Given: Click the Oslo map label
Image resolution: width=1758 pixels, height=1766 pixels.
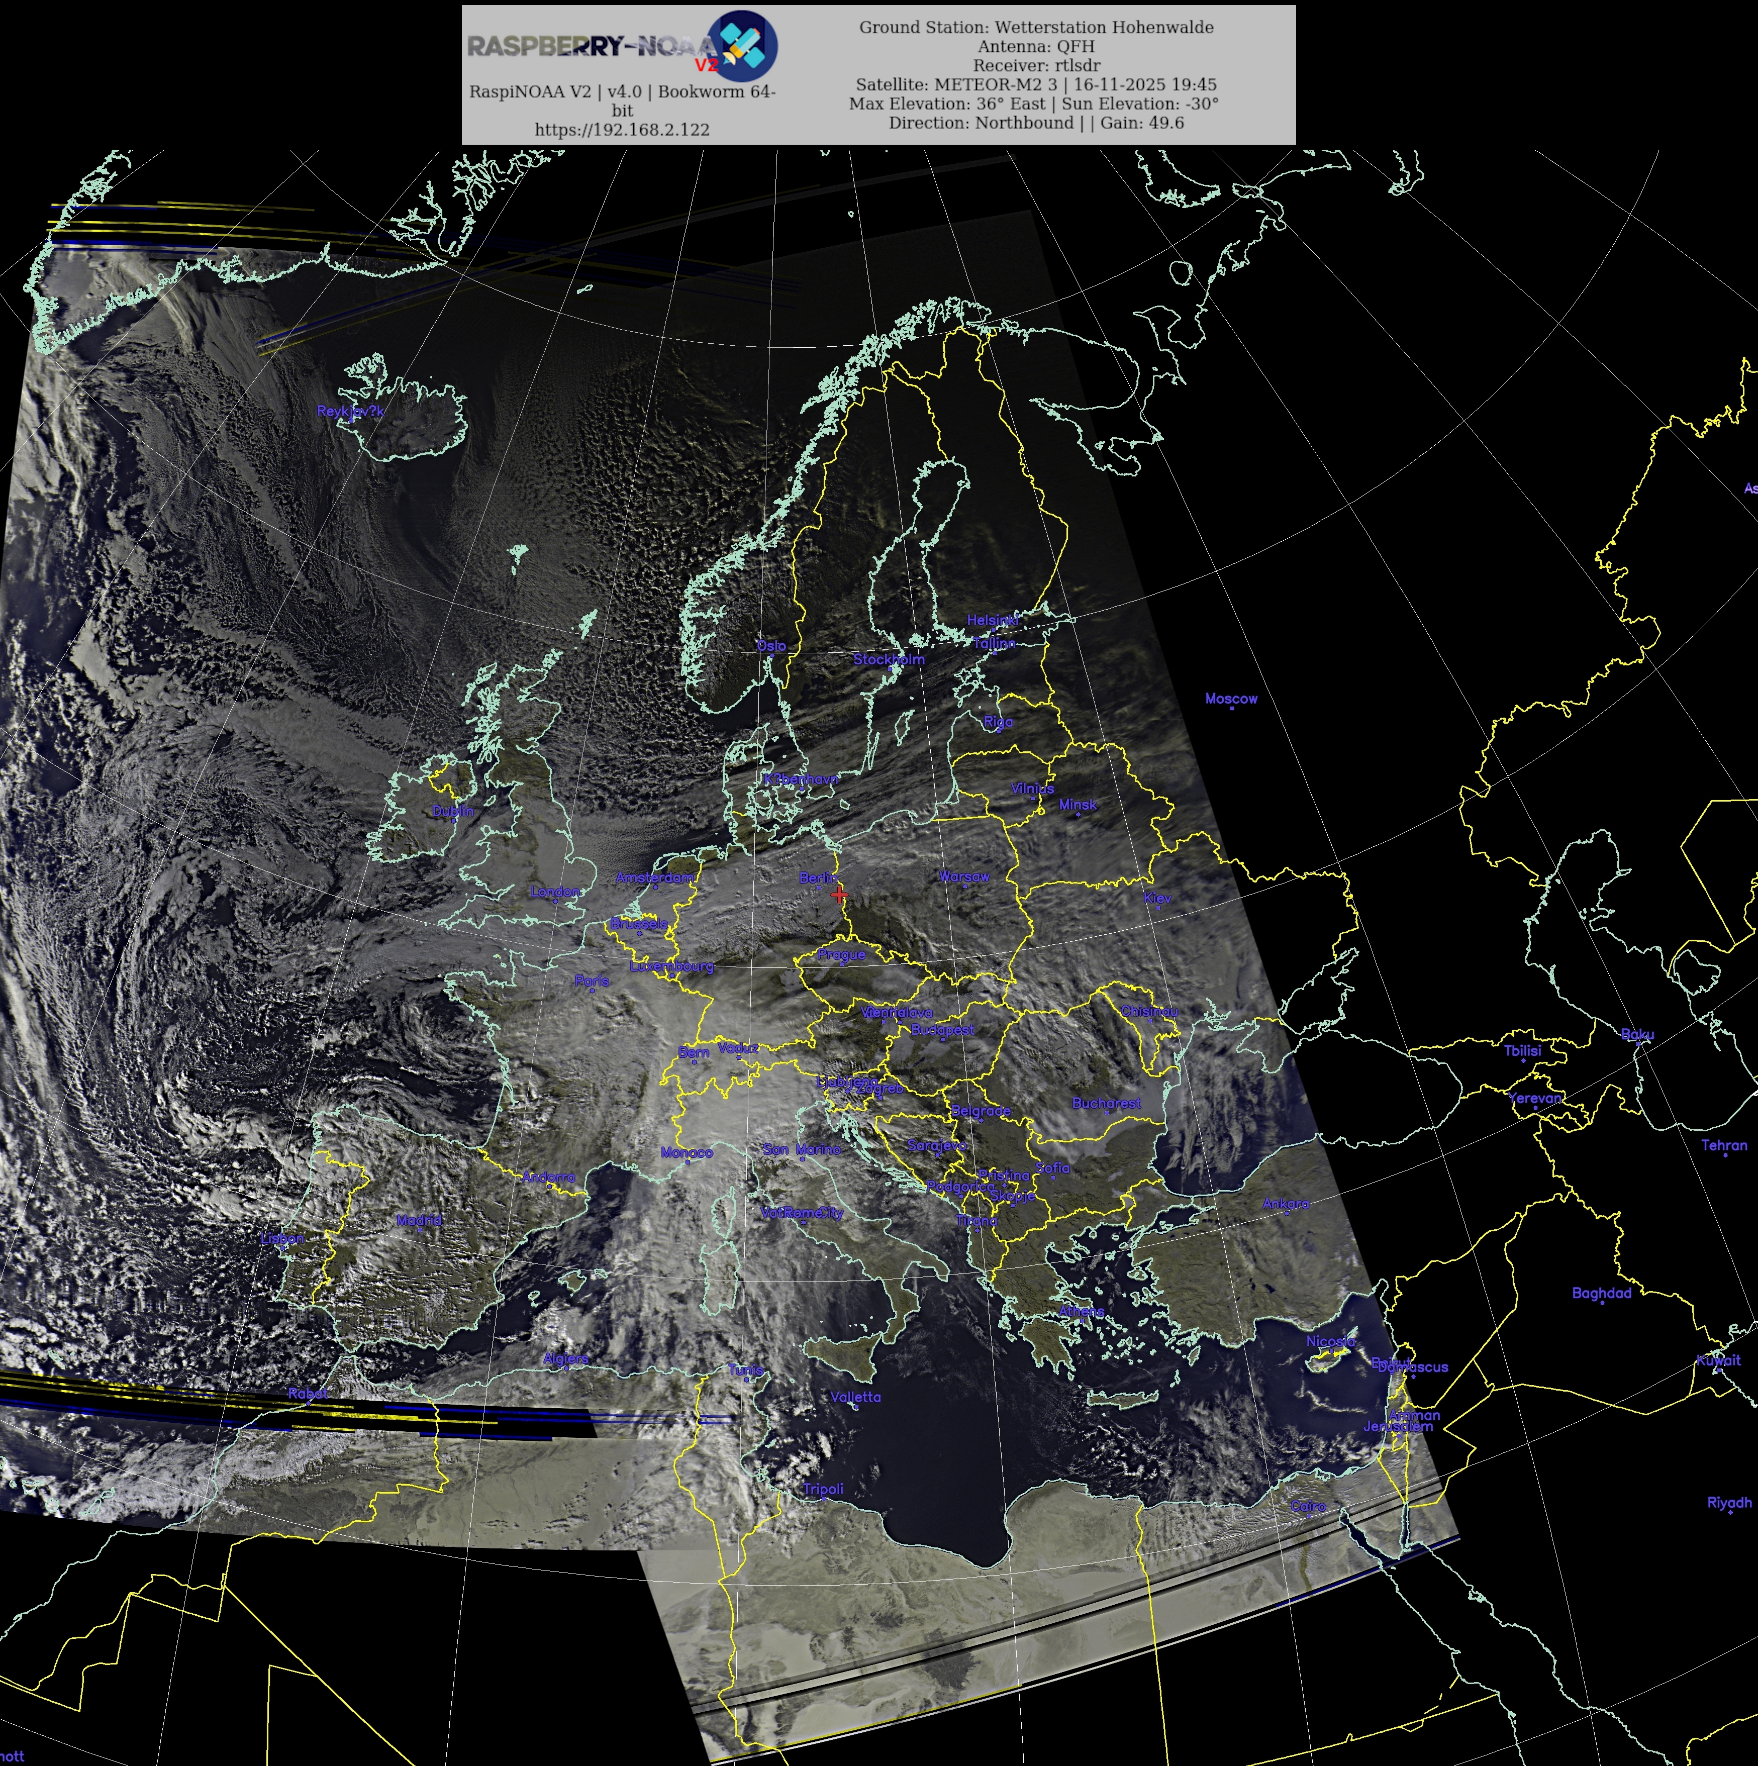Looking at the screenshot, I should [770, 645].
